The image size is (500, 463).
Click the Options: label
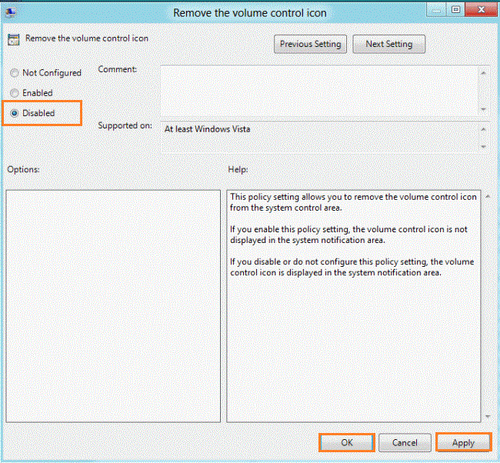click(x=23, y=169)
